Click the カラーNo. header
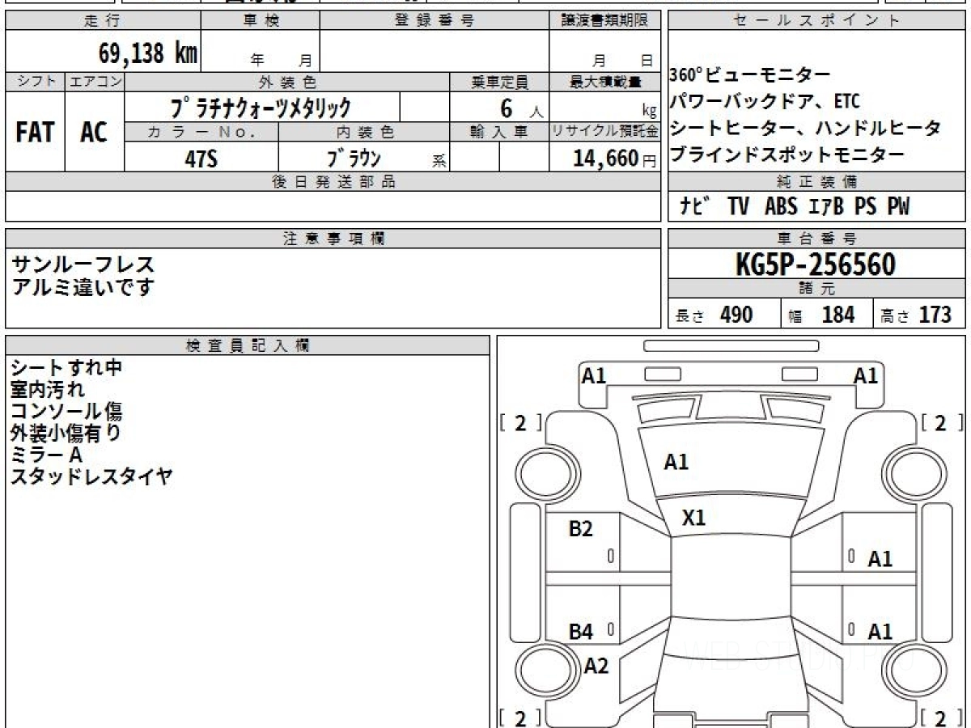The height and width of the screenshot is (728, 971). tap(201, 131)
